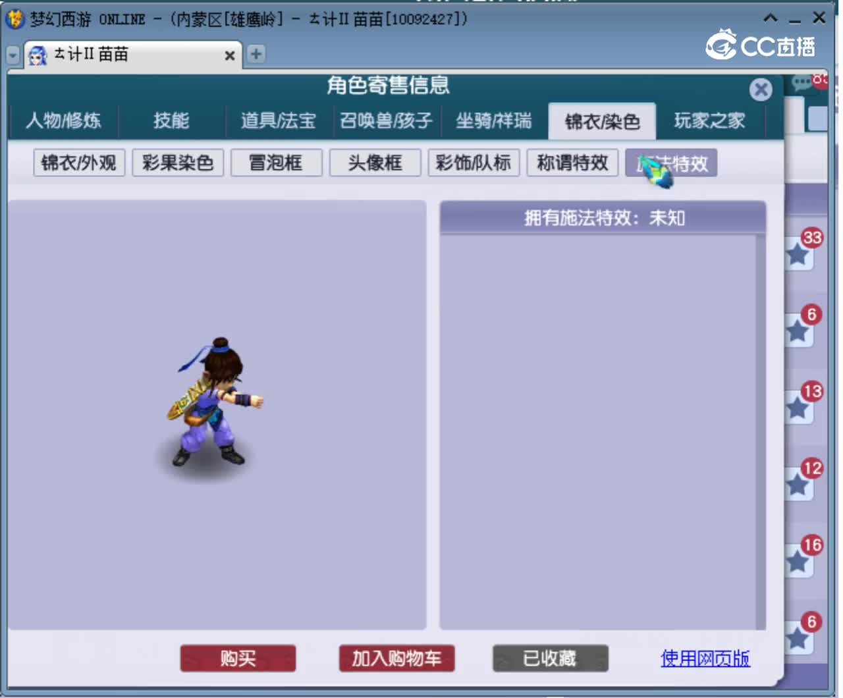The image size is (843, 698).
Task: Select the 锦衣/染色 tab
Action: coord(602,121)
